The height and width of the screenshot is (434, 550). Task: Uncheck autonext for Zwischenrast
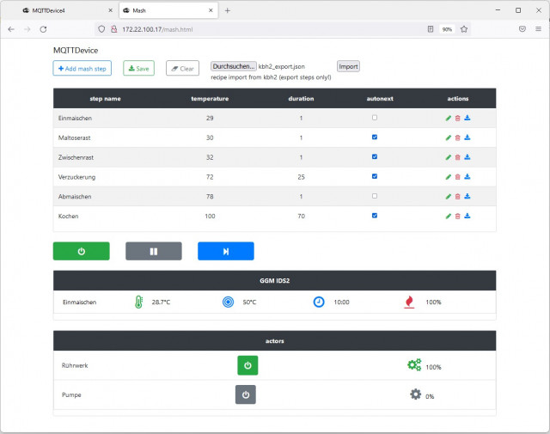375,156
